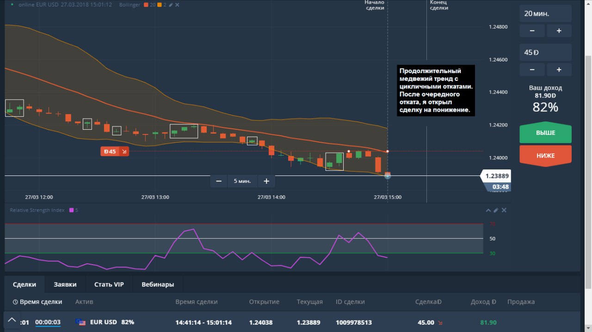Click the Ваш доход 82% payout display

[546, 99]
